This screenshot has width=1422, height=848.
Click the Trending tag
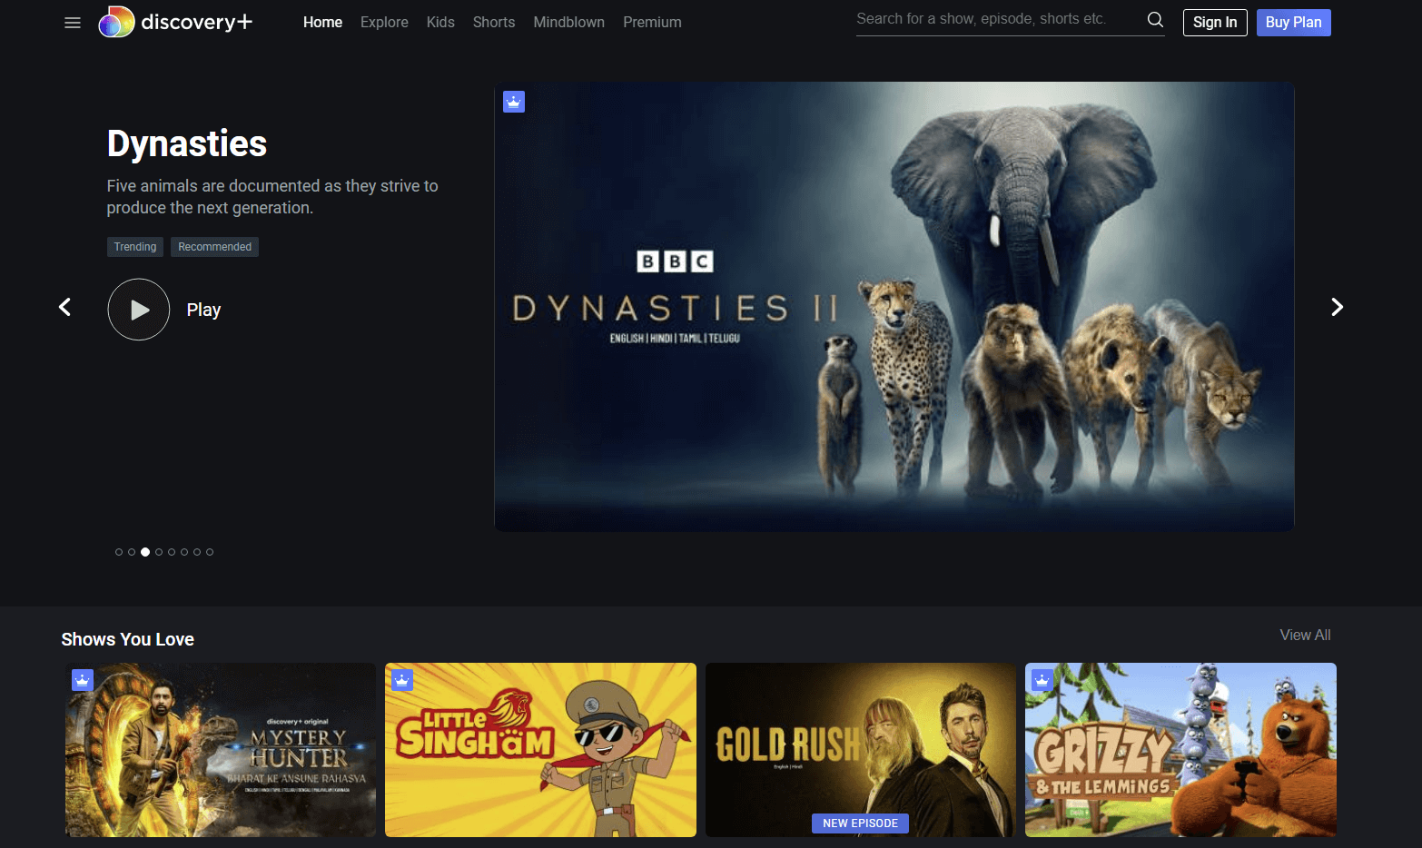(135, 247)
